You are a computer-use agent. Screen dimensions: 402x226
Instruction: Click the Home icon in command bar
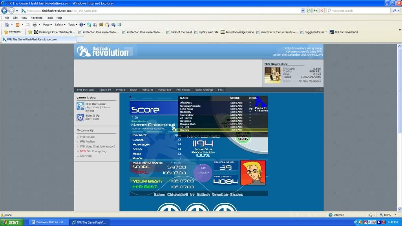click(x=7, y=24)
